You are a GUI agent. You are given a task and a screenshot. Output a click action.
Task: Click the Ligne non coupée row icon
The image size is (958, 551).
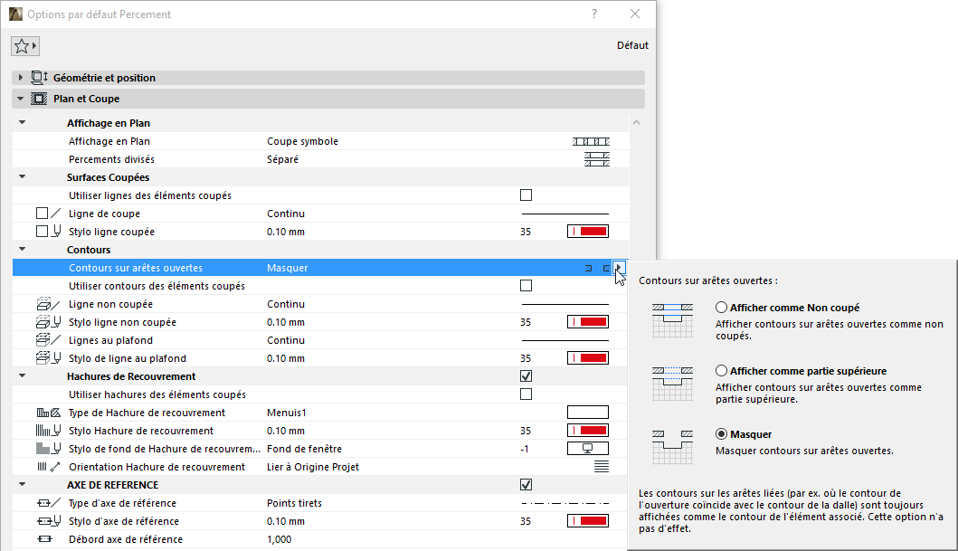click(48, 304)
